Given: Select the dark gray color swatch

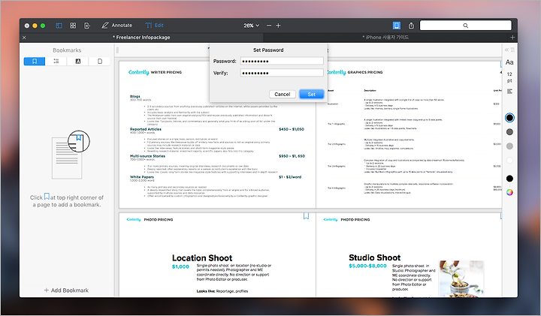Looking at the screenshot, I should [509, 132].
